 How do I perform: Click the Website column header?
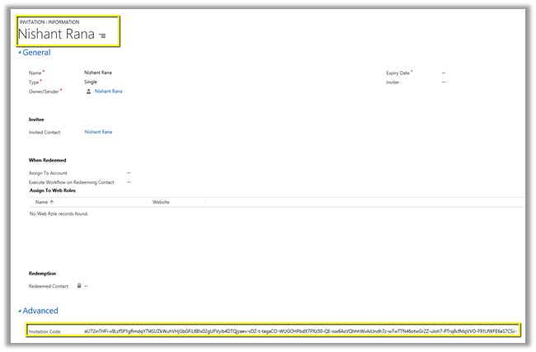[x=161, y=201]
